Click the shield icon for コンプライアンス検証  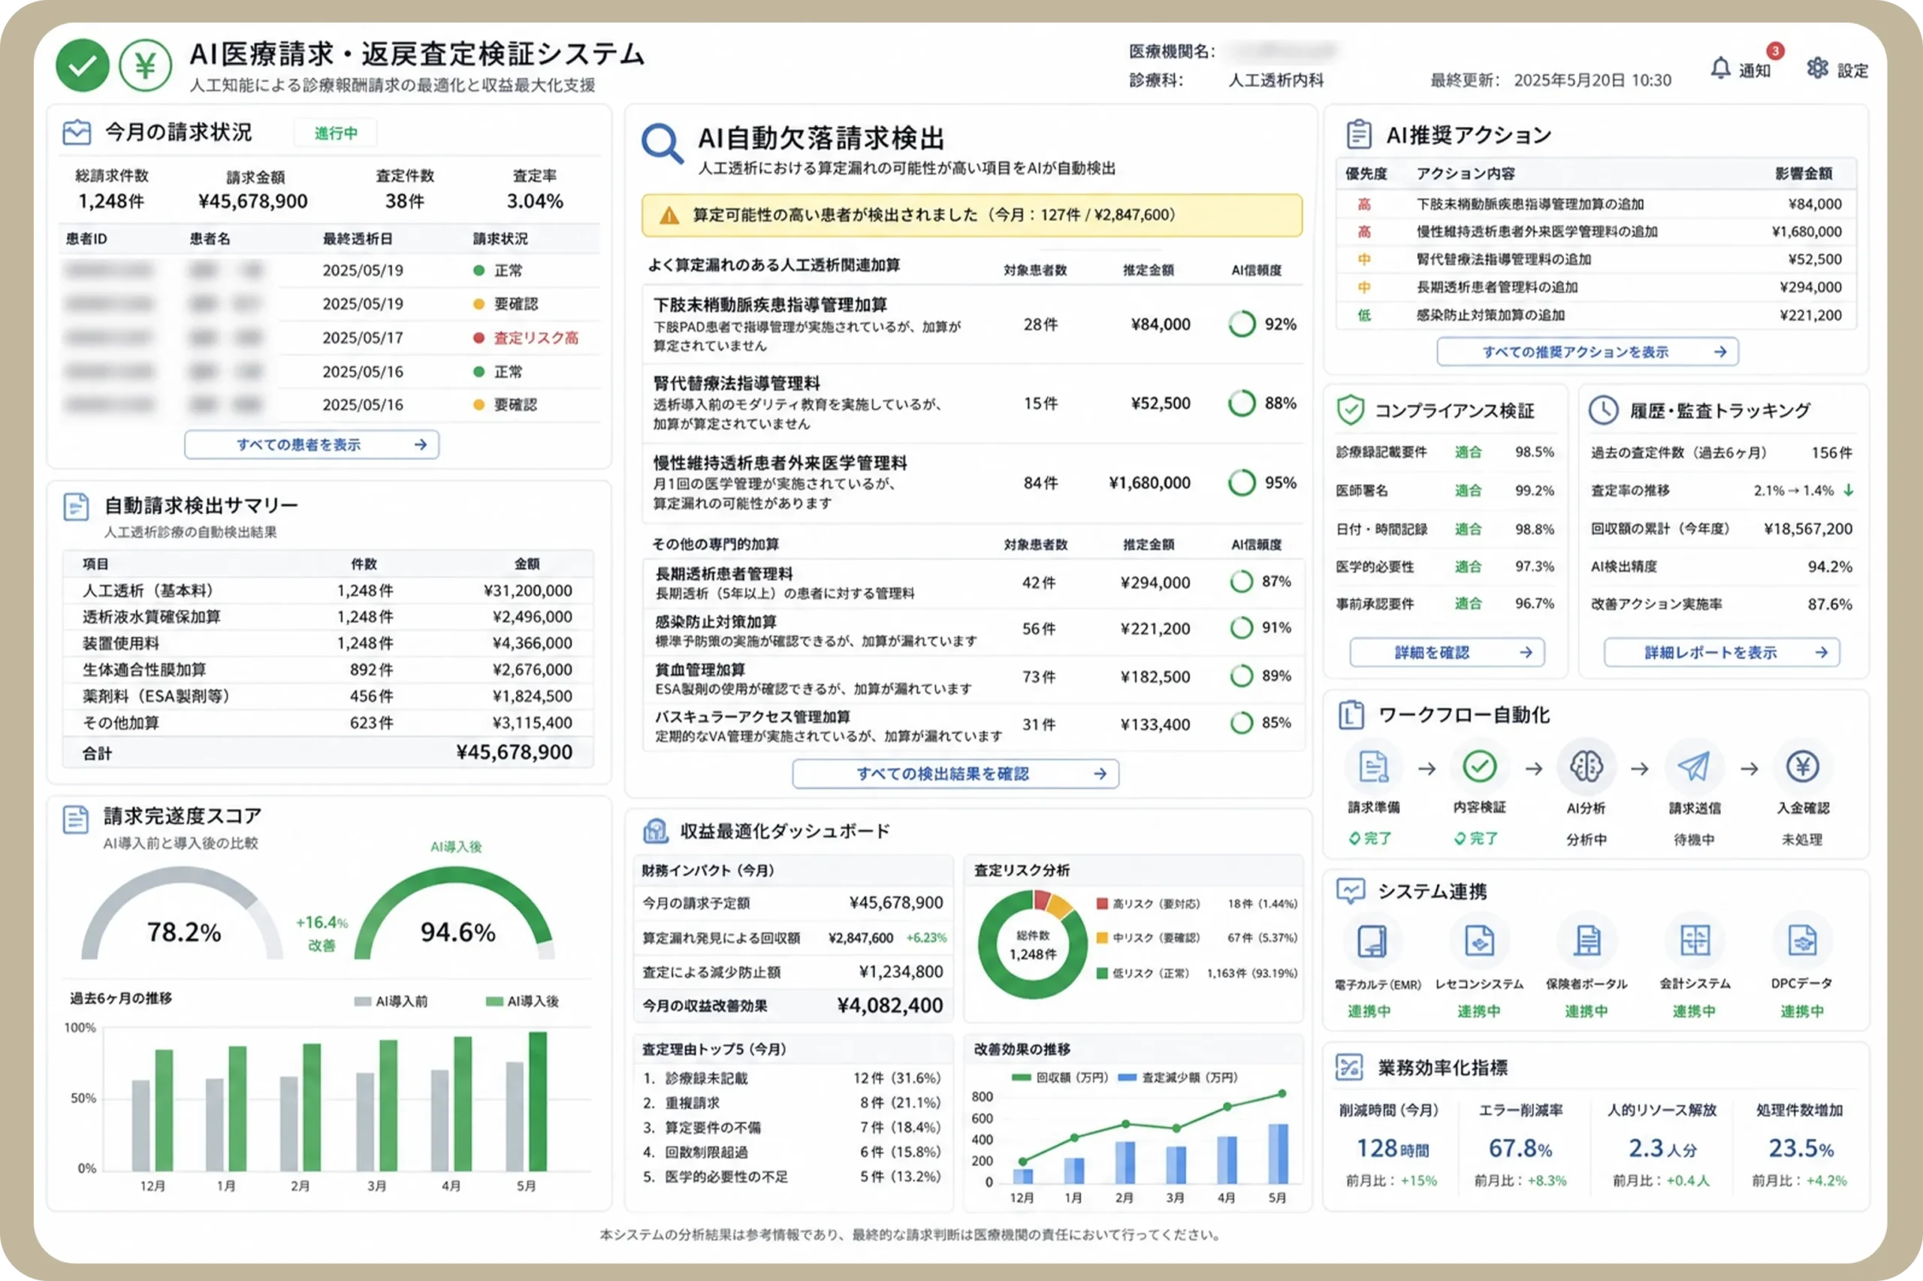tap(1351, 410)
